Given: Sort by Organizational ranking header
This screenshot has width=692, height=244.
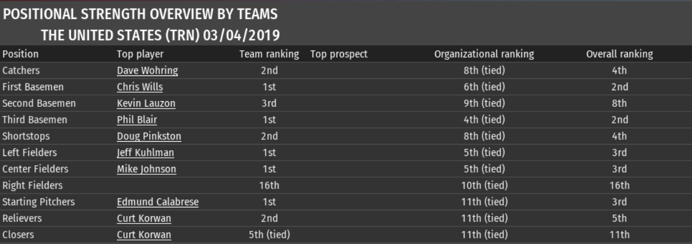Looking at the screenshot, I should tap(484, 55).
